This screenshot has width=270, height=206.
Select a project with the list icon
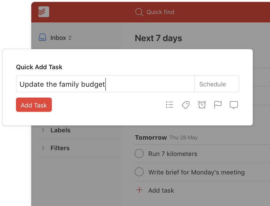point(169,105)
